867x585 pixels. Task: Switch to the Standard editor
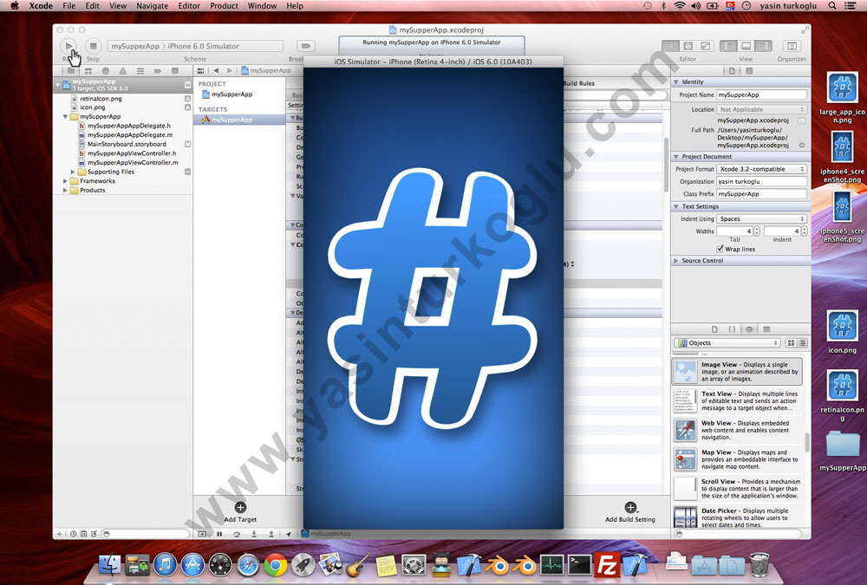(671, 46)
